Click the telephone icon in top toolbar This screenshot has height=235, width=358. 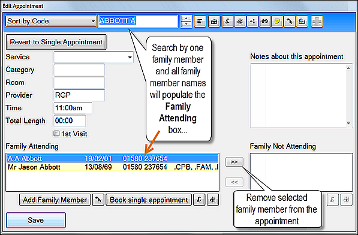pyautogui.click(x=290, y=21)
